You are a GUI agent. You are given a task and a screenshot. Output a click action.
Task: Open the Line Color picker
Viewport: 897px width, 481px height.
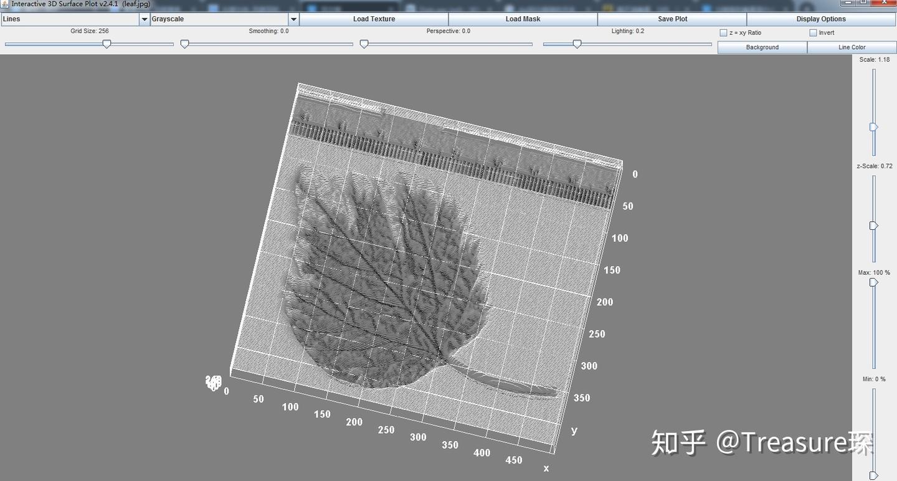point(851,47)
